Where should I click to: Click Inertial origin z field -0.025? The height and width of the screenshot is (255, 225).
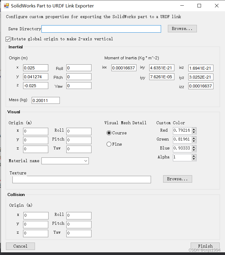coord(36,86)
